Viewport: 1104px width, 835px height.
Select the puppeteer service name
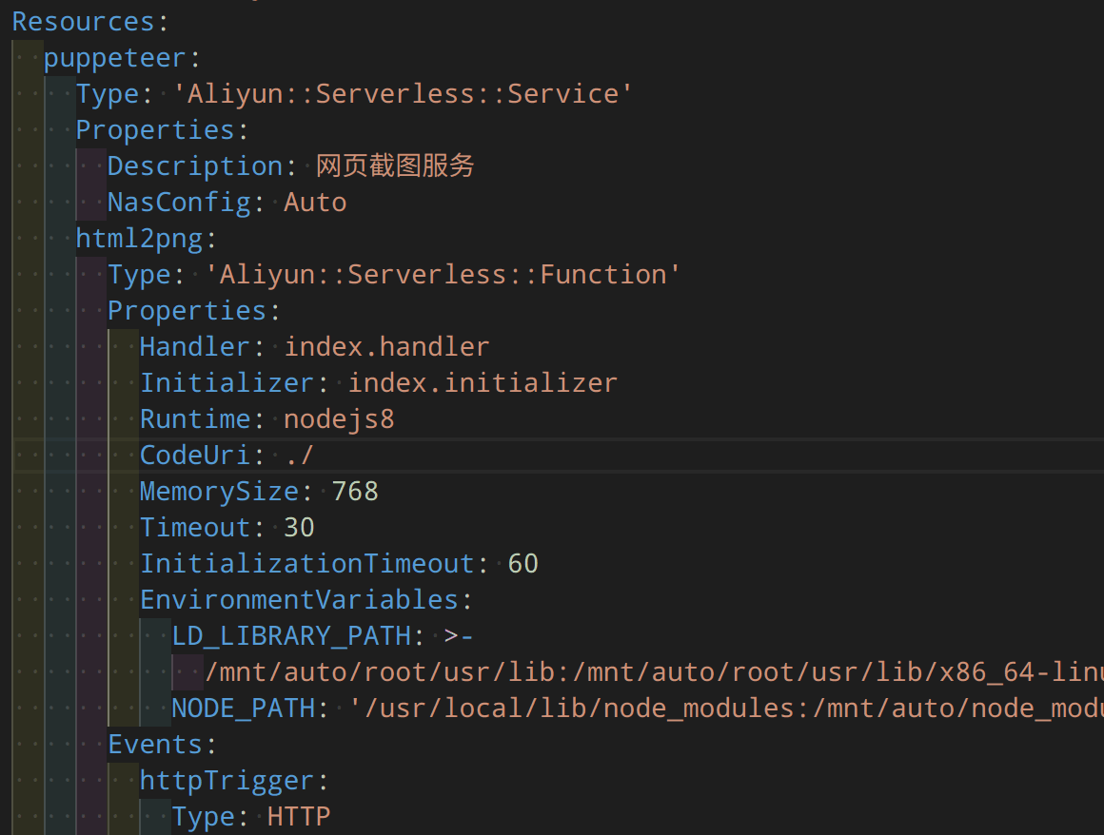click(116, 56)
